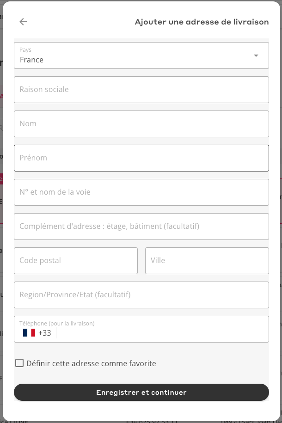Click the back arrow icon

(x=23, y=22)
